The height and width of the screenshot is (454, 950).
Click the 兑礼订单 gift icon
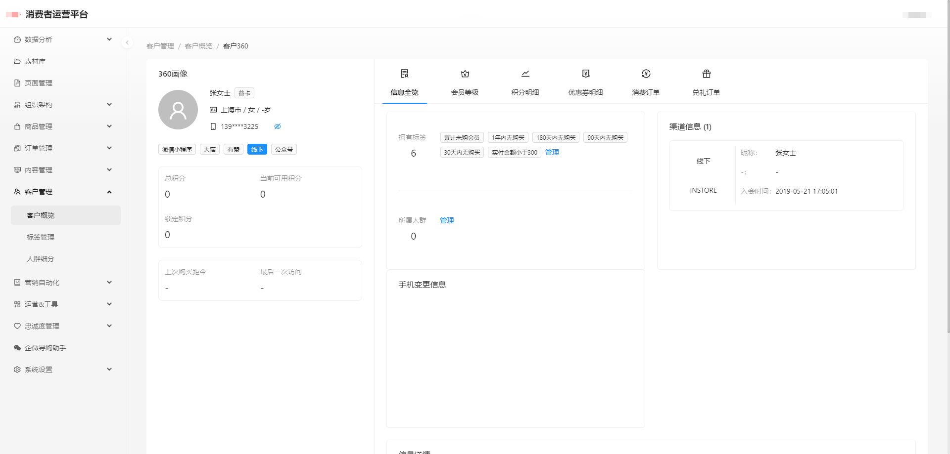coord(707,74)
